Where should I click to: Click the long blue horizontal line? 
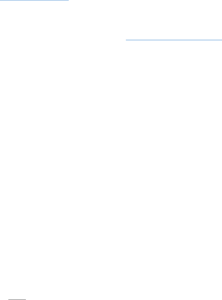click(174, 40)
